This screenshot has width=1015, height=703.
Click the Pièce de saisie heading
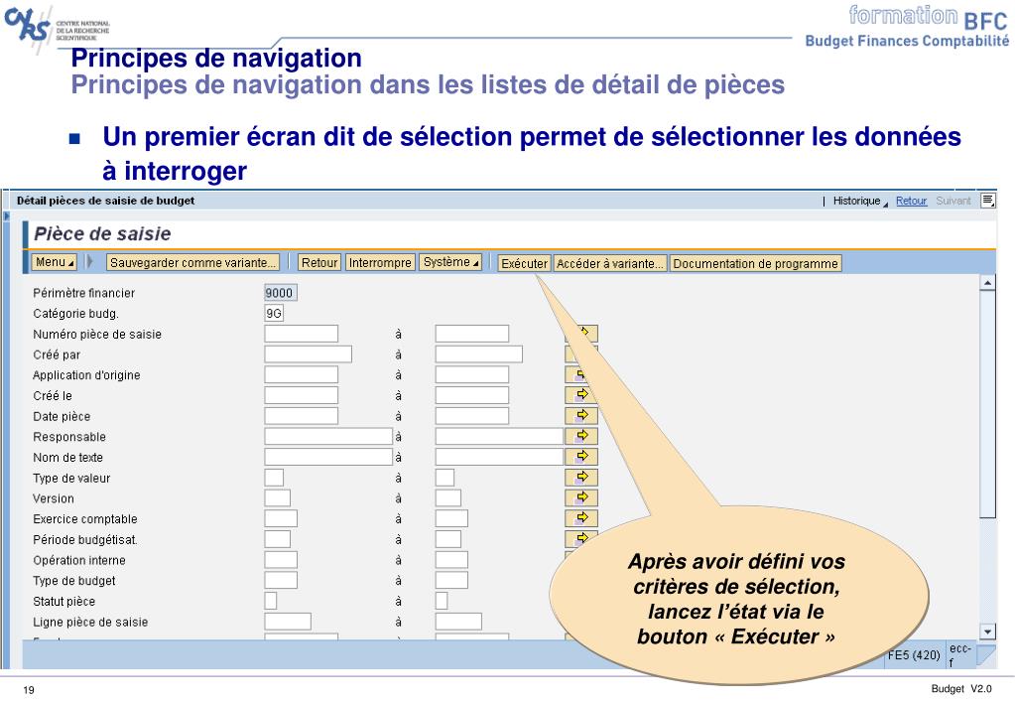(102, 234)
